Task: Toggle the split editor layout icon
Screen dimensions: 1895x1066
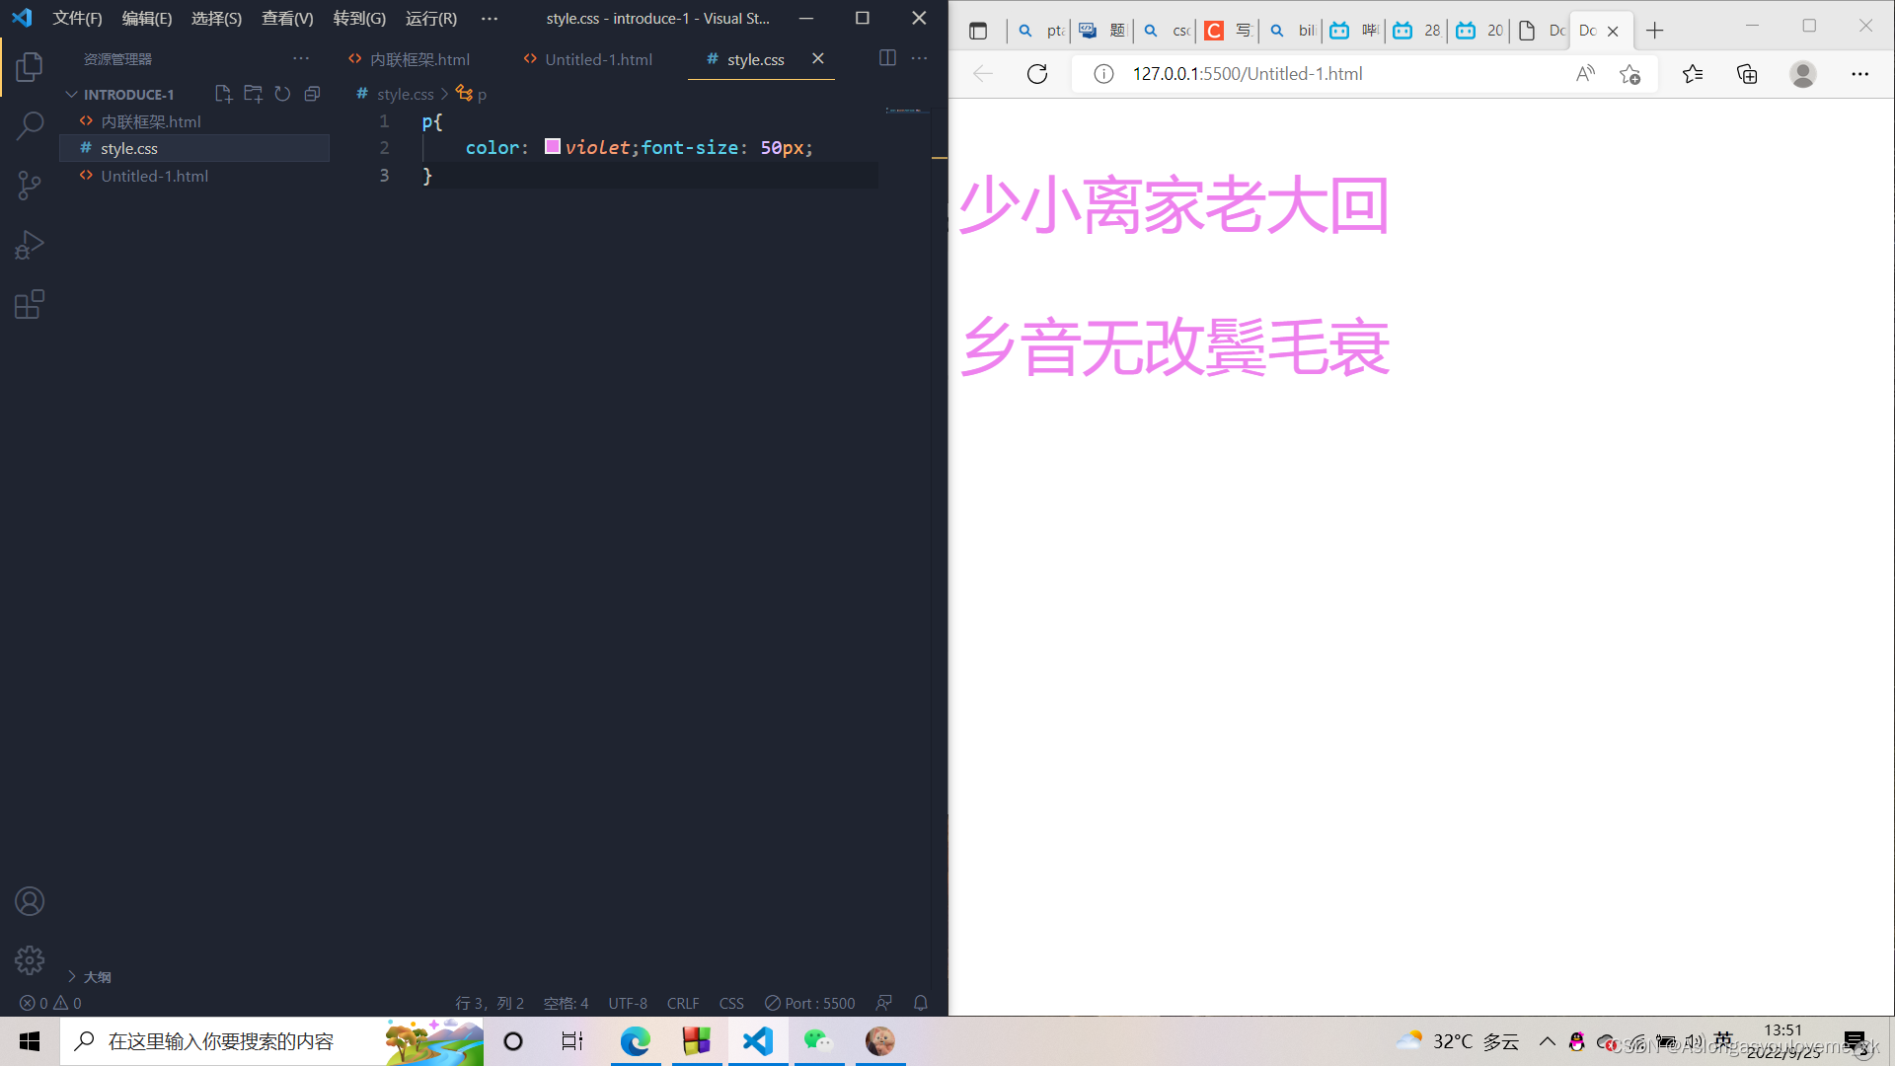Action: click(x=887, y=58)
